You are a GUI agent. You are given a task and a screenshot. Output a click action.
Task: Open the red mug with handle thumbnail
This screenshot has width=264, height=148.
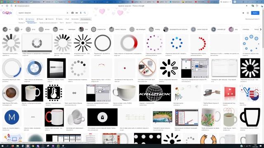coord(54,117)
